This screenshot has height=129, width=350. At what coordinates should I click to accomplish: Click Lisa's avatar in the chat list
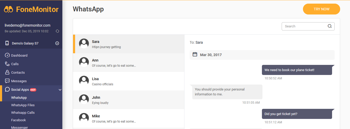coord(84,81)
